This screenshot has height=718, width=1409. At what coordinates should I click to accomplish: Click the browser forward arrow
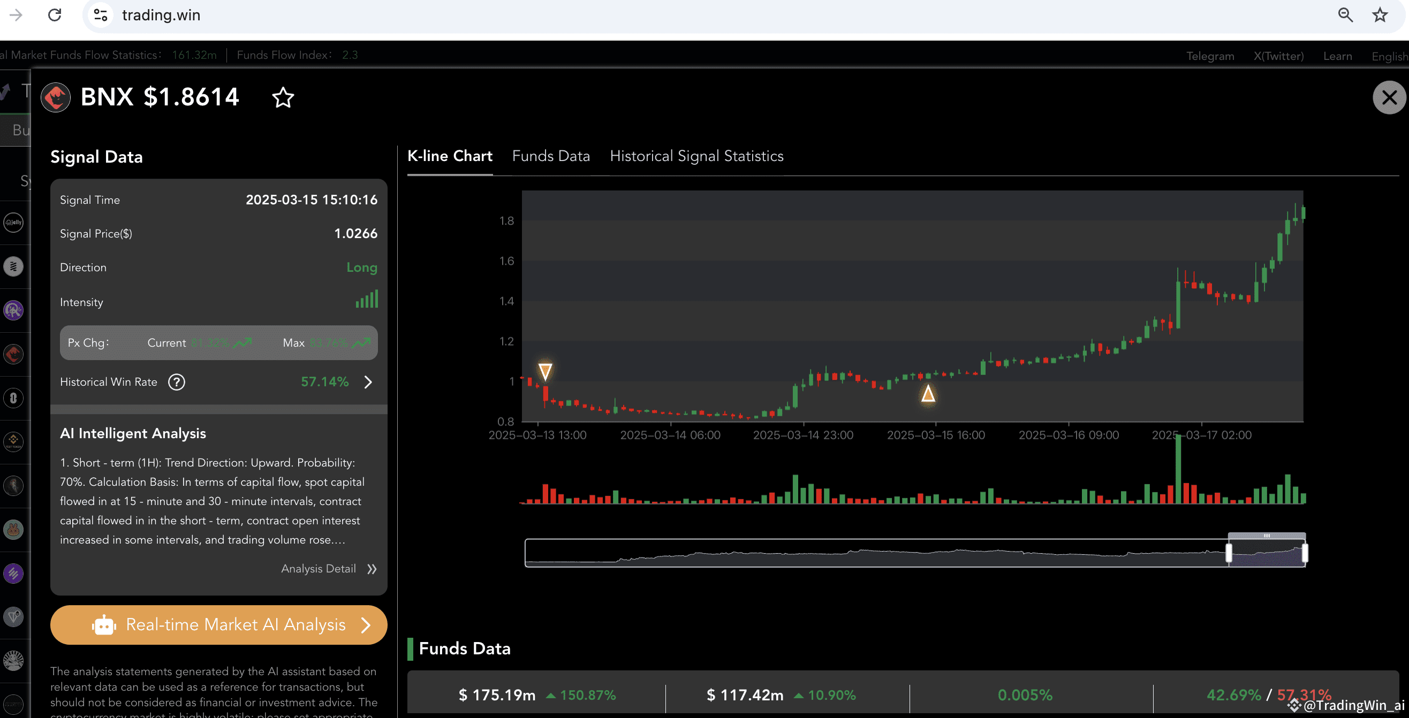pos(16,15)
